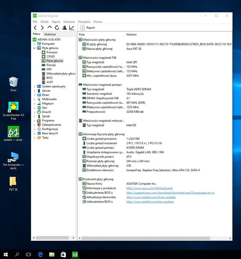Click the right panel scrollbar right arrow
This screenshot has height=259, width=241.
tap(230, 238)
